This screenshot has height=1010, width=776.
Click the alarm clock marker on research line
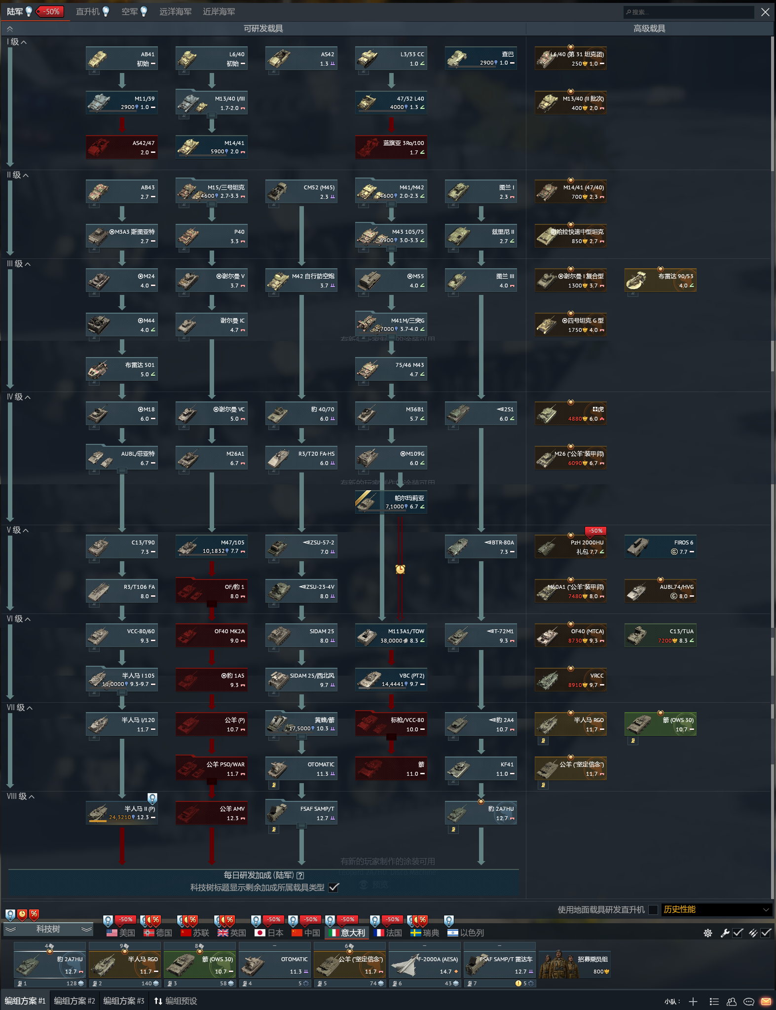coord(400,569)
